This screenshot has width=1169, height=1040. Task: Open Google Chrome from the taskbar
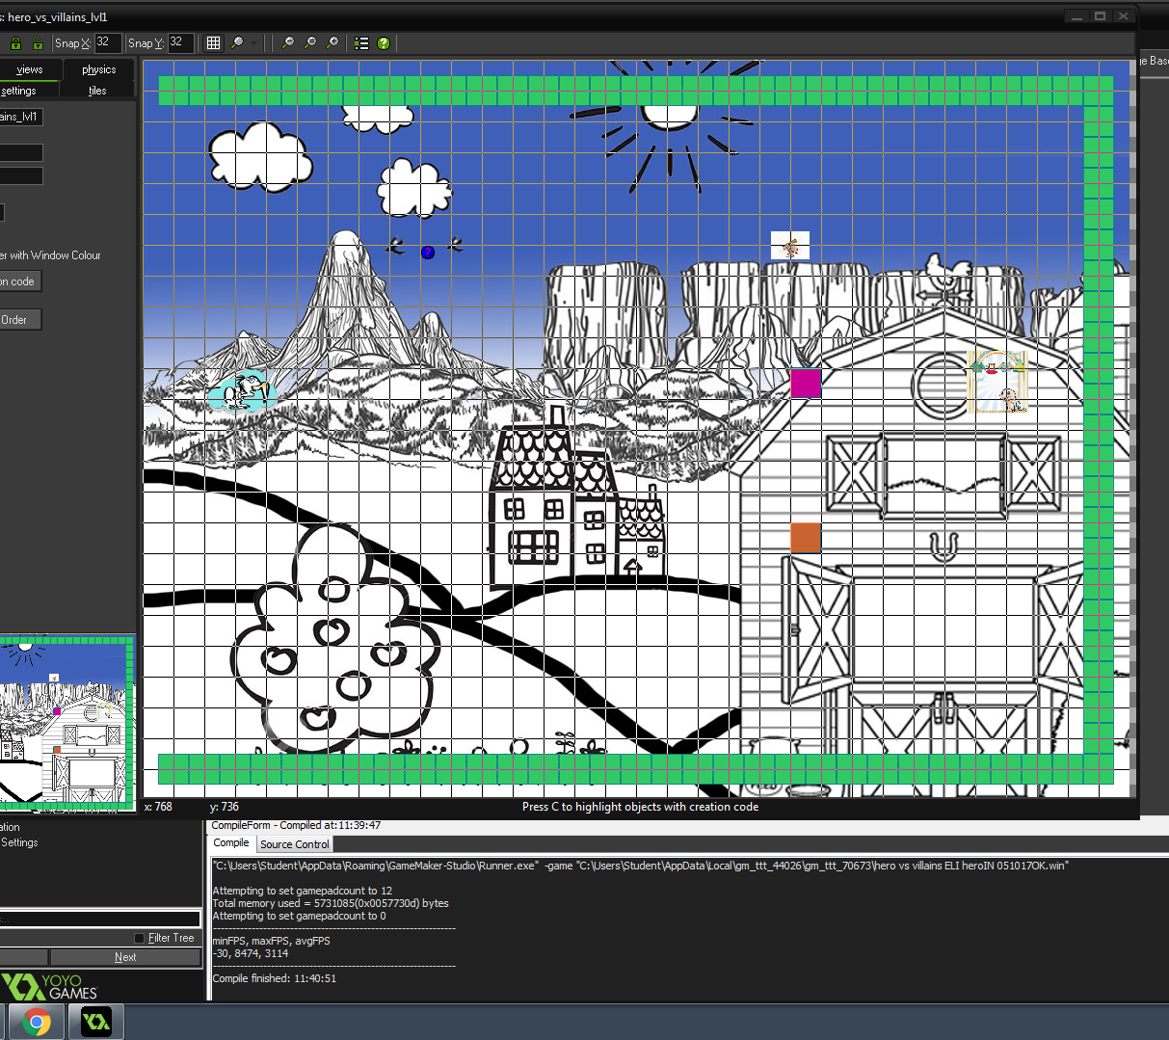[x=37, y=1022]
